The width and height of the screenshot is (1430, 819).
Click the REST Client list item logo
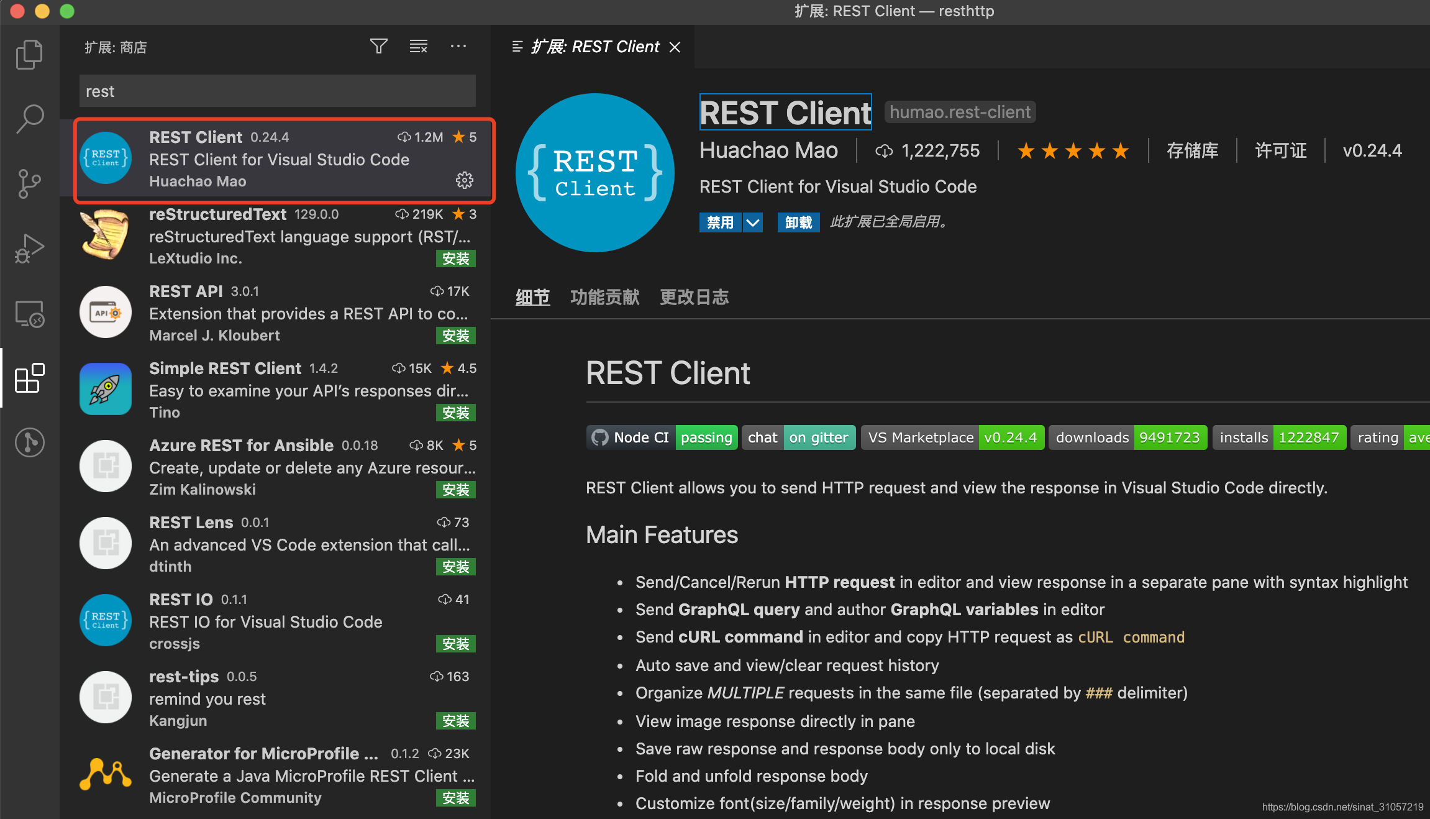[x=106, y=158]
